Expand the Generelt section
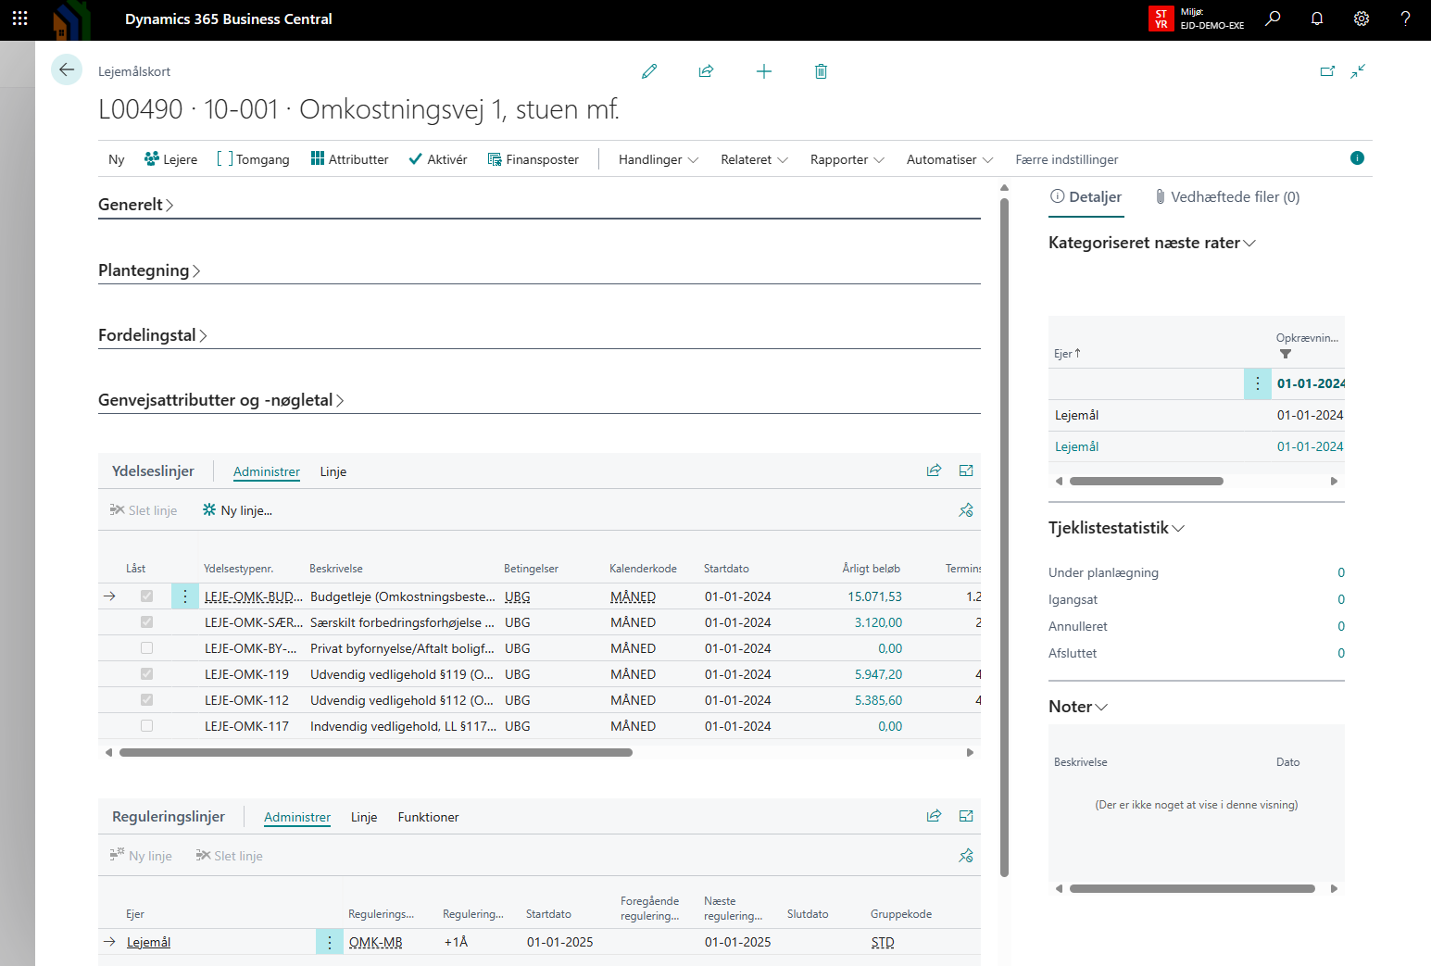The image size is (1431, 966). tap(136, 205)
